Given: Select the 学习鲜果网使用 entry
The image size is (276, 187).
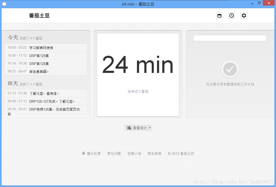Looking at the screenshot, I should (46, 48).
